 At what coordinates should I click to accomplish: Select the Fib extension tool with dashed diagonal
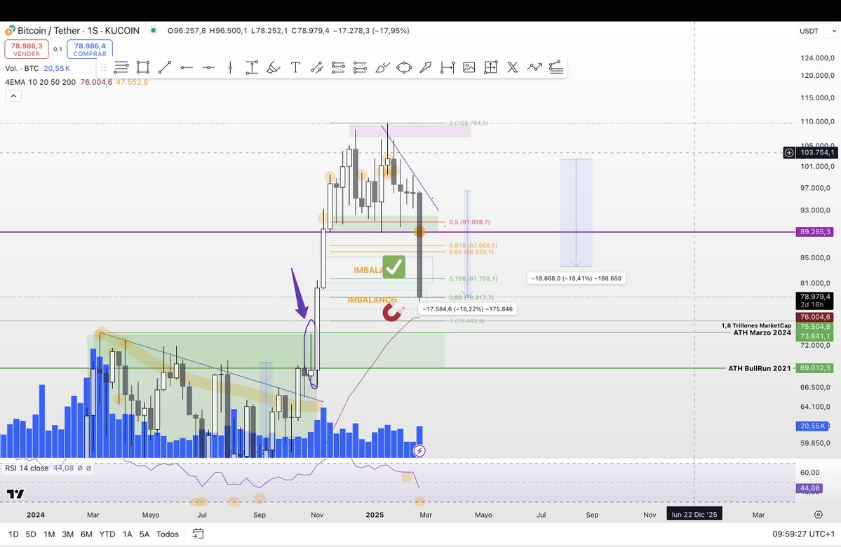click(x=360, y=67)
